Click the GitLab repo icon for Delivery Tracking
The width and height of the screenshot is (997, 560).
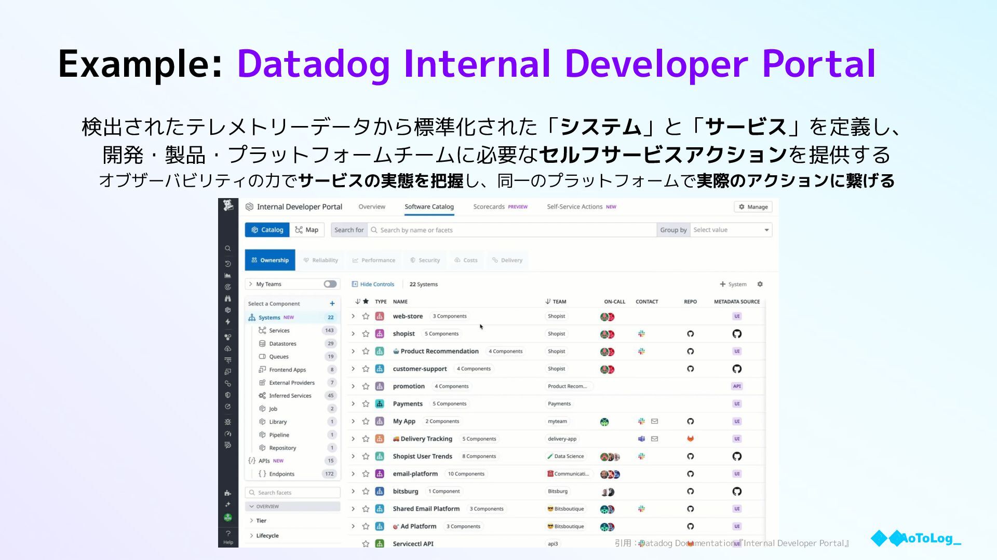point(691,439)
